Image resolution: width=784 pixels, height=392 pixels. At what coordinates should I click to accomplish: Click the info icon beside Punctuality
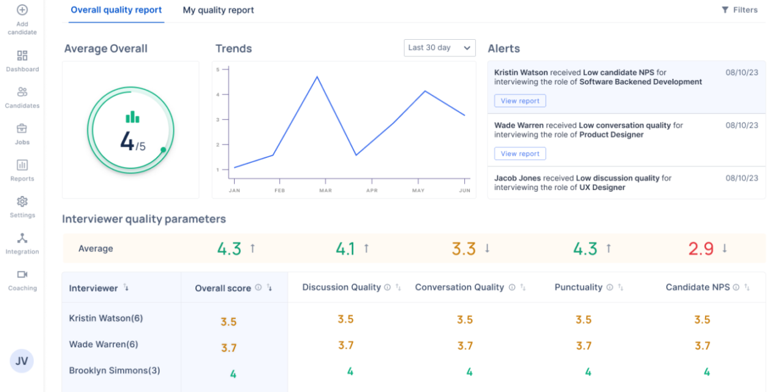click(x=609, y=287)
